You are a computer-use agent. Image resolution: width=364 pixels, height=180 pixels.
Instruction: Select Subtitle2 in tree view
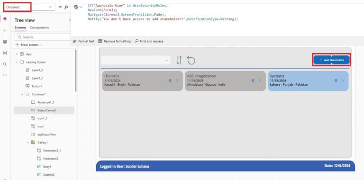point(49,175)
